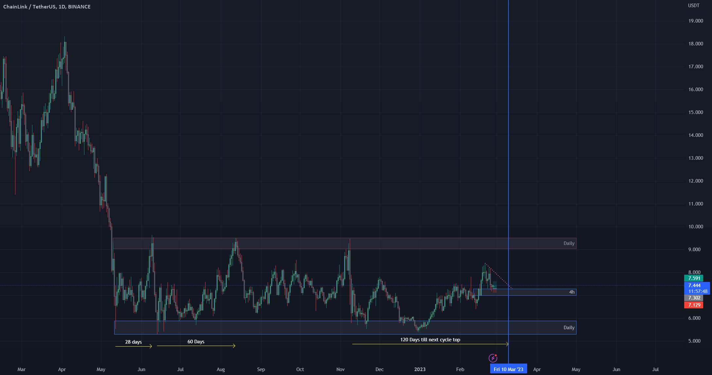712x375 pixels.
Task: Click the 10.000 price axis label
Action: [696, 227]
